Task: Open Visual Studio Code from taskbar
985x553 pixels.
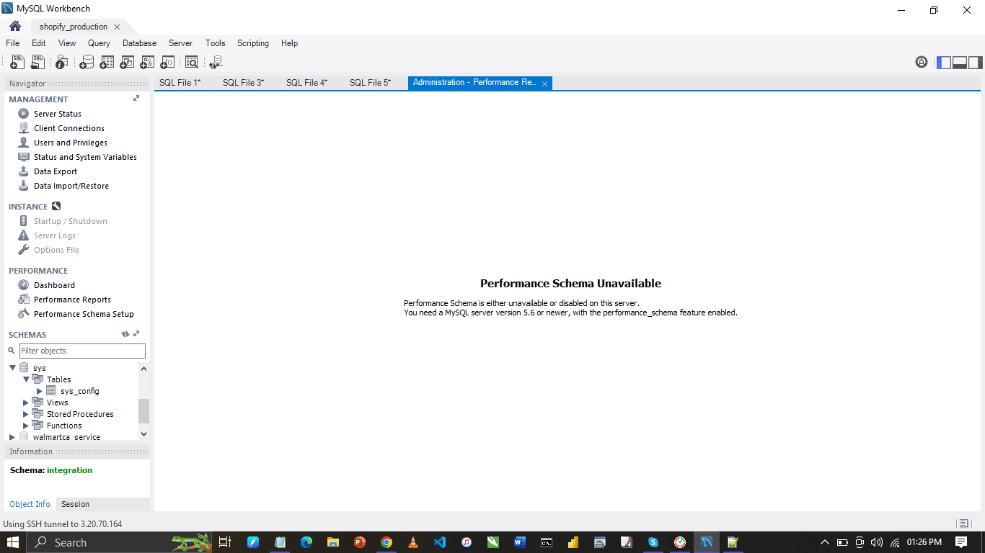Action: pyautogui.click(x=440, y=542)
